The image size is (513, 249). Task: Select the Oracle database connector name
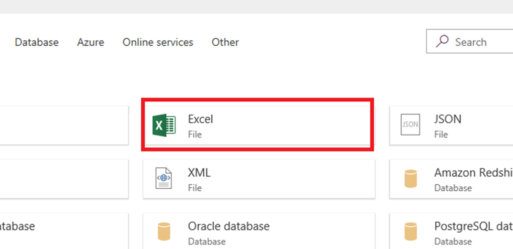coord(229,226)
